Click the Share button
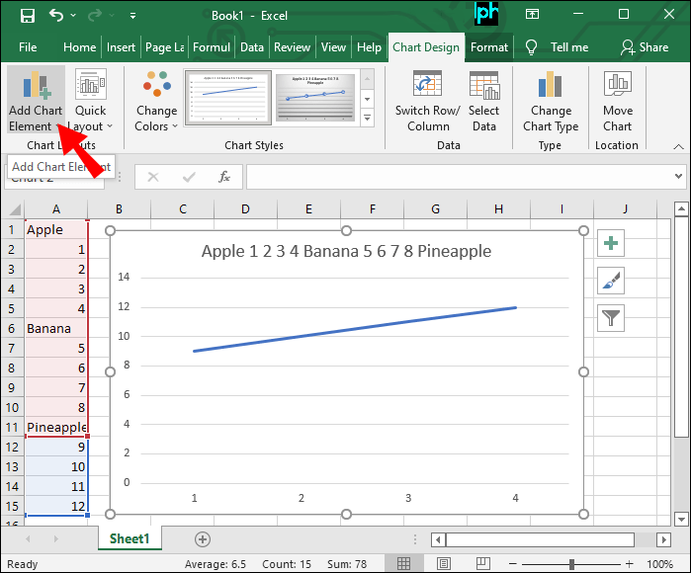 point(644,47)
